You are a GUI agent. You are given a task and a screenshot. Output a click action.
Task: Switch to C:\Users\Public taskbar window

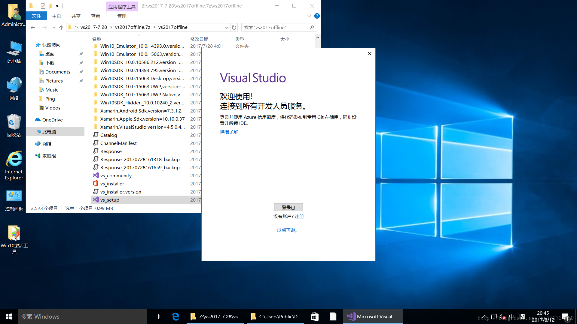[275, 316]
